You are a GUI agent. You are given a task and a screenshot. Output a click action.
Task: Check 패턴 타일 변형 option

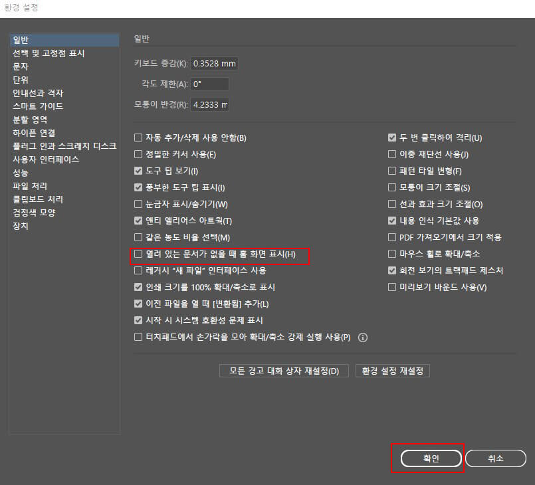tap(392, 171)
